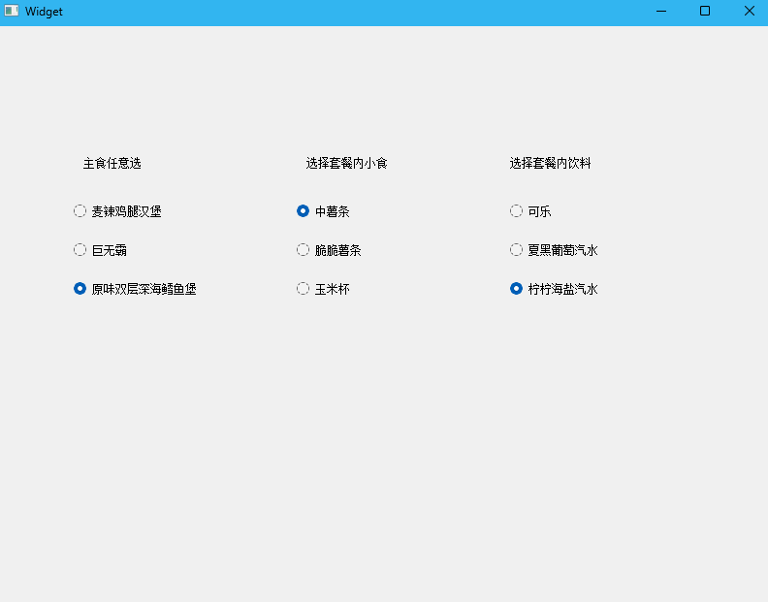Screen dimensions: 768x602
Task: Click the 选择套餐内小食 heading label
Action: (x=347, y=163)
